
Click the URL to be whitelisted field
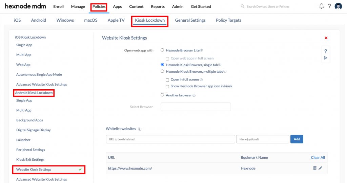170,139
